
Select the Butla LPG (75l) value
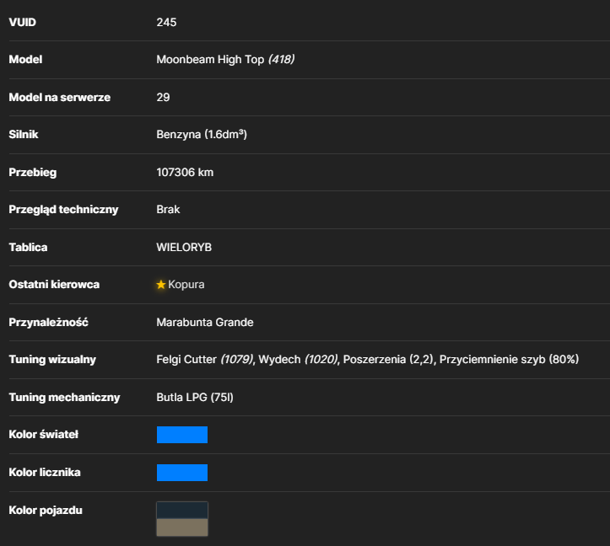[195, 397]
